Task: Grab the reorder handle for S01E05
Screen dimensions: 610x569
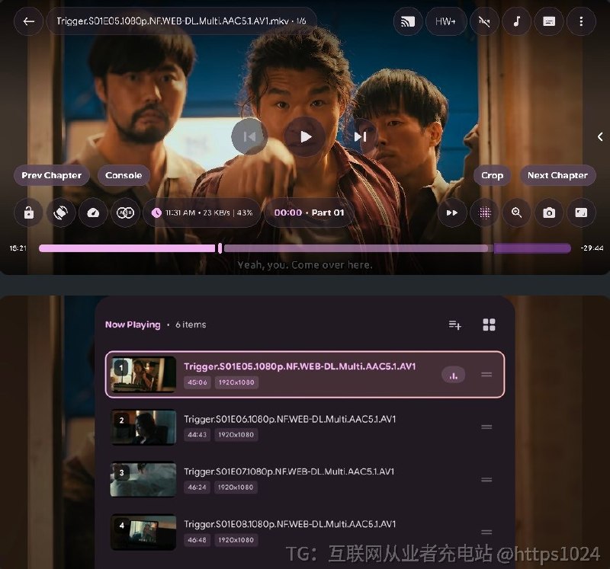Action: coord(486,374)
